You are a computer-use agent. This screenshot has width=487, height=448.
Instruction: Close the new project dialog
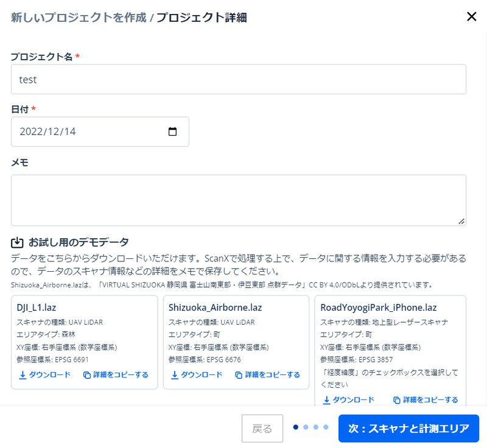[x=471, y=16]
